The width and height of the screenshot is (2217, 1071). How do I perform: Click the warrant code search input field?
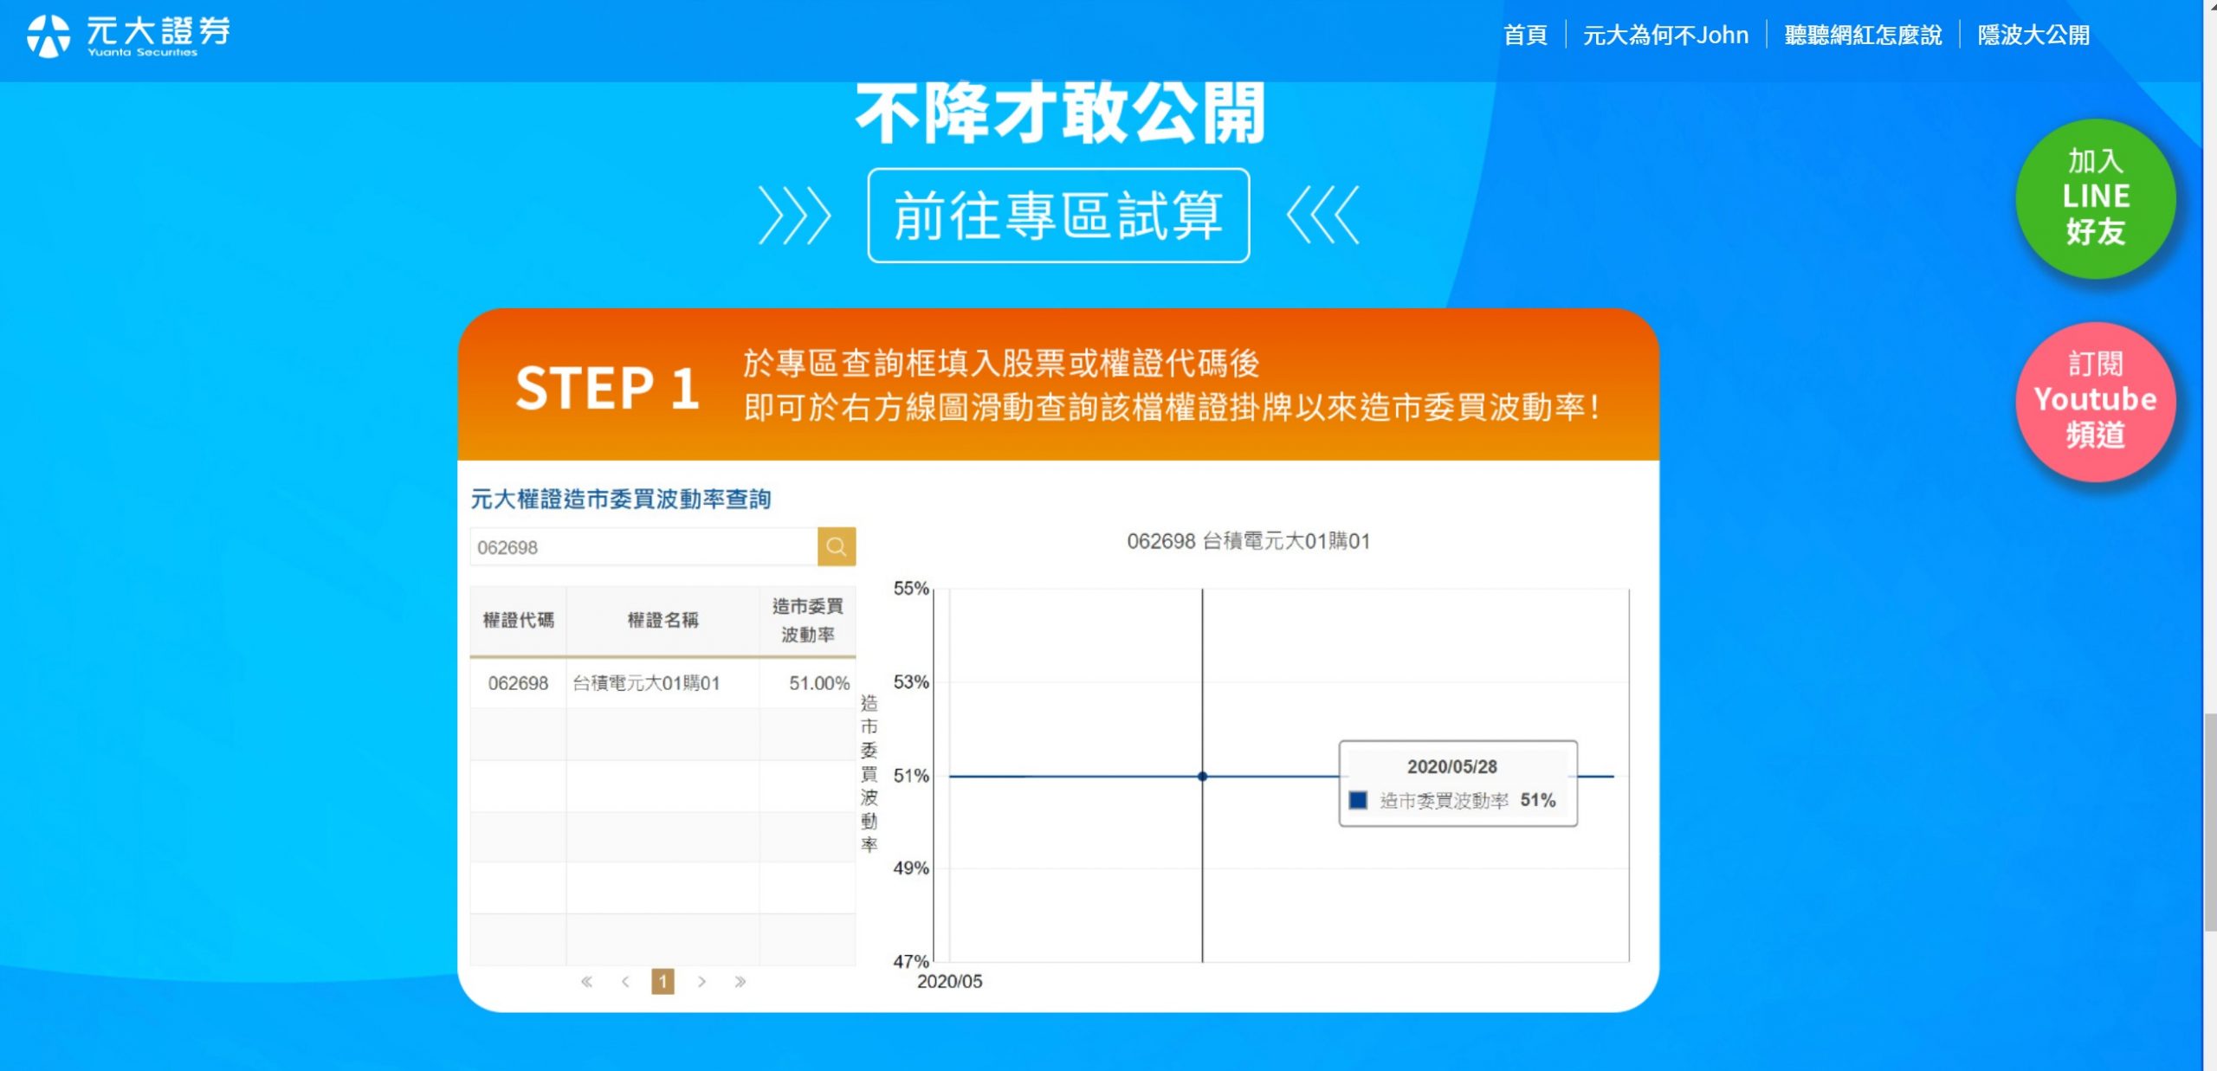[x=643, y=547]
